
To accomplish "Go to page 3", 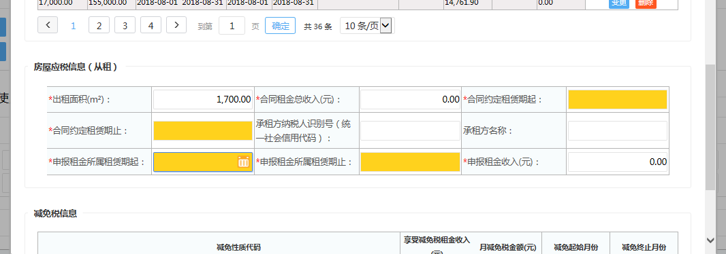I will (x=125, y=25).
